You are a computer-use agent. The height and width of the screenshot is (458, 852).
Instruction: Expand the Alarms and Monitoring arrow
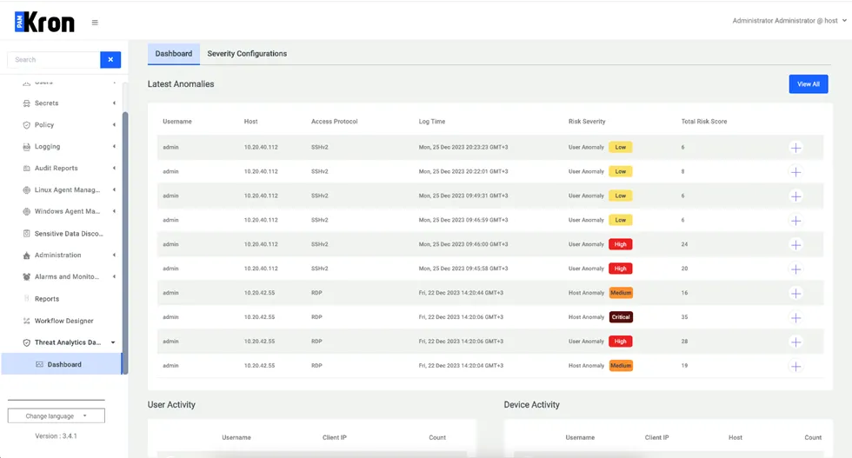tap(114, 277)
